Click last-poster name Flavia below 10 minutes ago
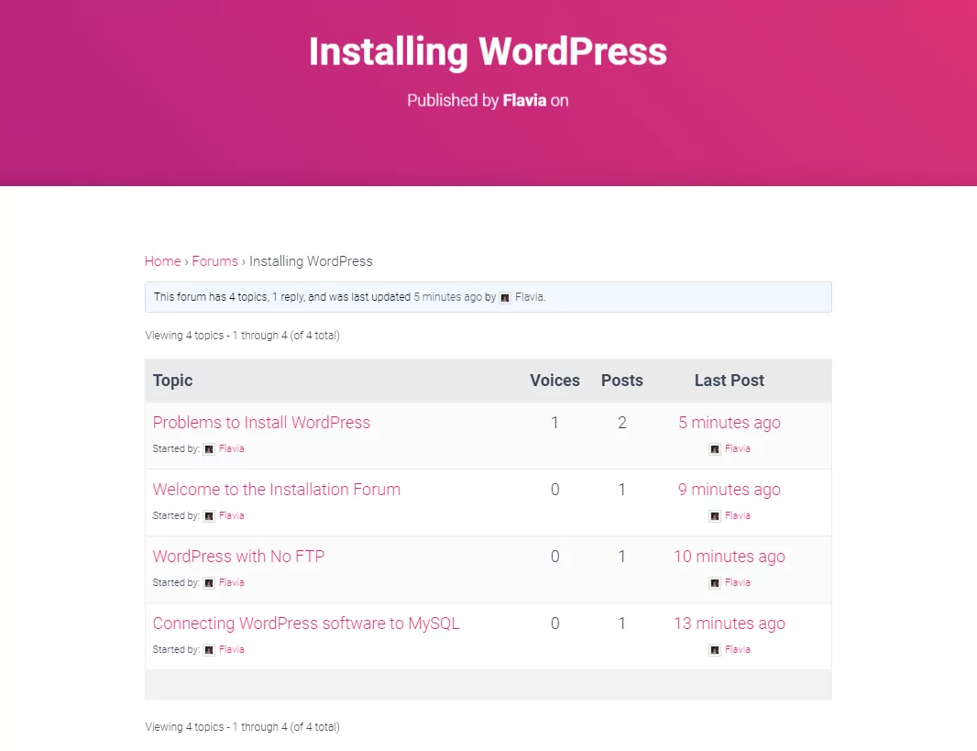The height and width of the screenshot is (751, 977). [x=738, y=582]
